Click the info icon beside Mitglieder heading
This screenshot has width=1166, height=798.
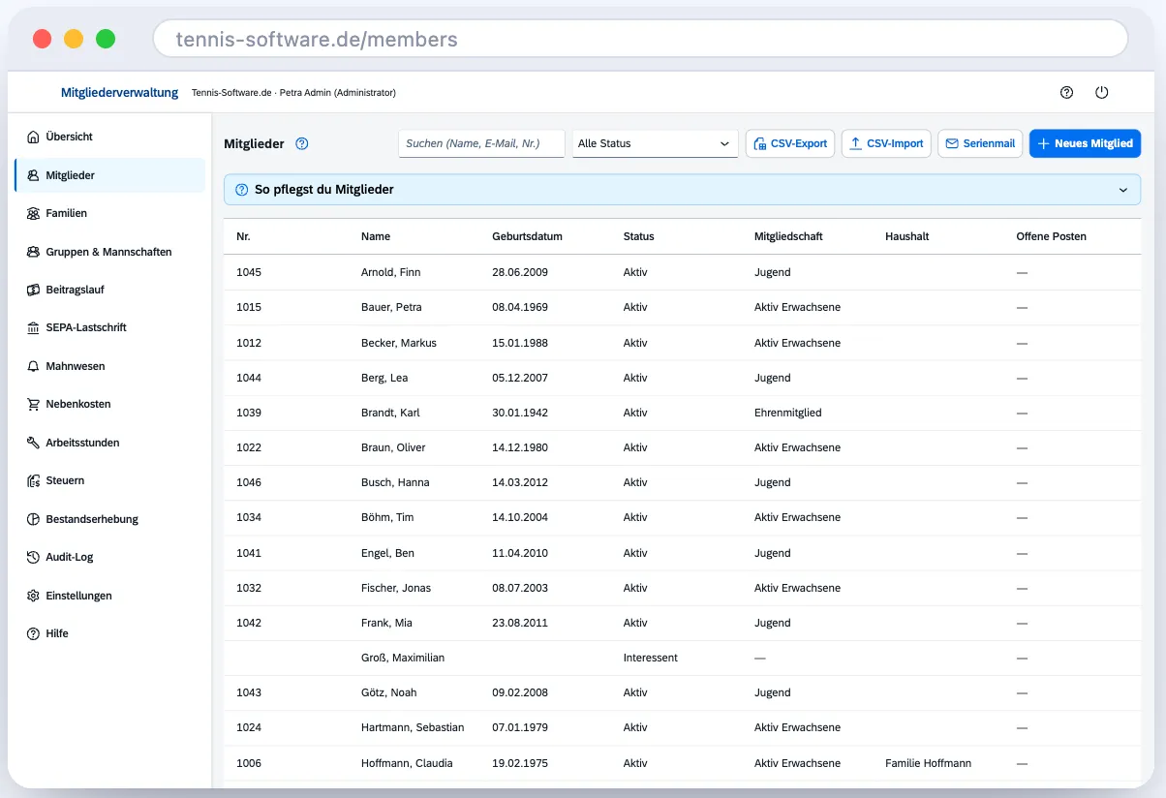(301, 143)
